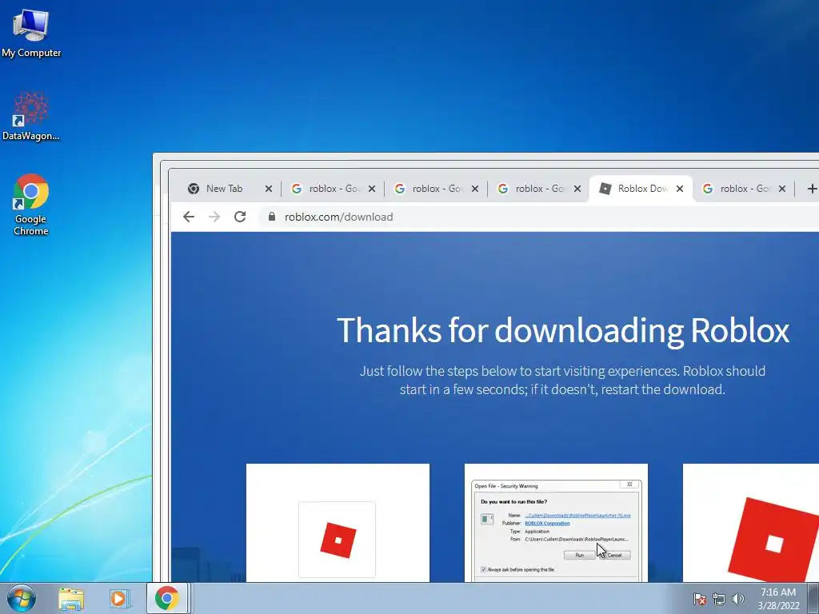The width and height of the screenshot is (819, 614).
Task: Open Action Center flag tray icon
Action: point(699,599)
